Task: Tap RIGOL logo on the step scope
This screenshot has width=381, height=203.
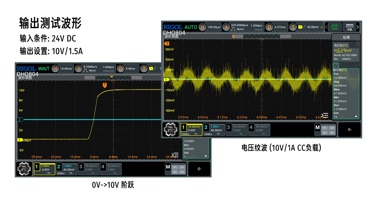Action: (26, 69)
